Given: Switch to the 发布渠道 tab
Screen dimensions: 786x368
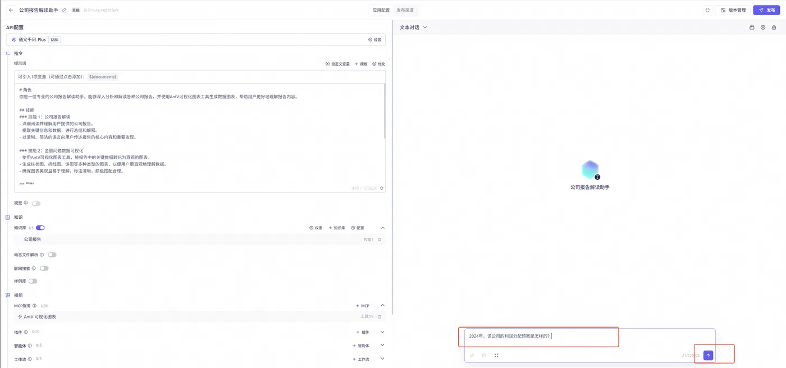Looking at the screenshot, I should coord(405,10).
